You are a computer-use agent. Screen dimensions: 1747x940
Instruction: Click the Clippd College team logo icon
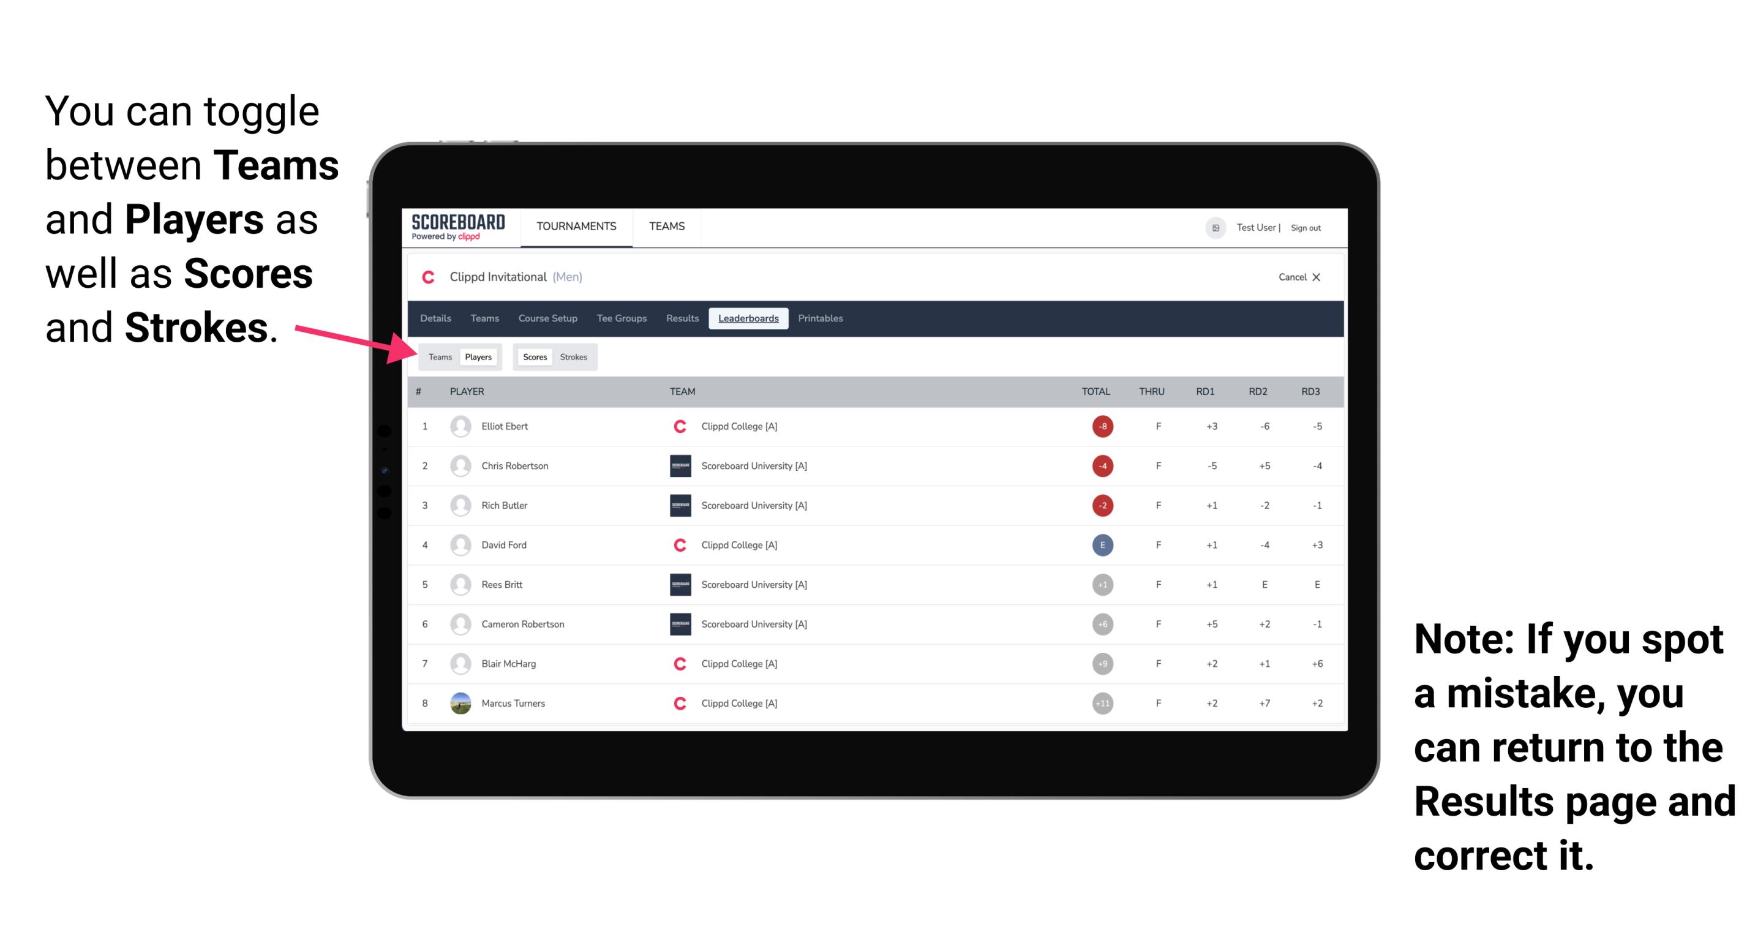pos(677,426)
